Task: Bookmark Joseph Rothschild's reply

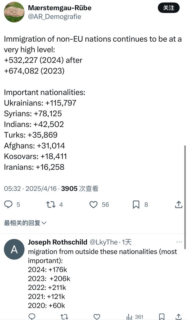Action: point(162,317)
